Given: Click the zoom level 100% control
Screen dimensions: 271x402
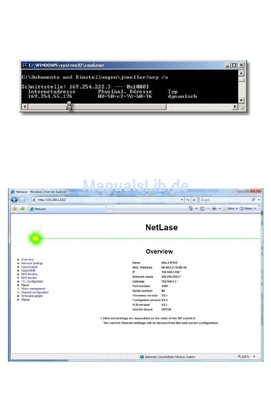Looking at the screenshot, I should (x=244, y=357).
